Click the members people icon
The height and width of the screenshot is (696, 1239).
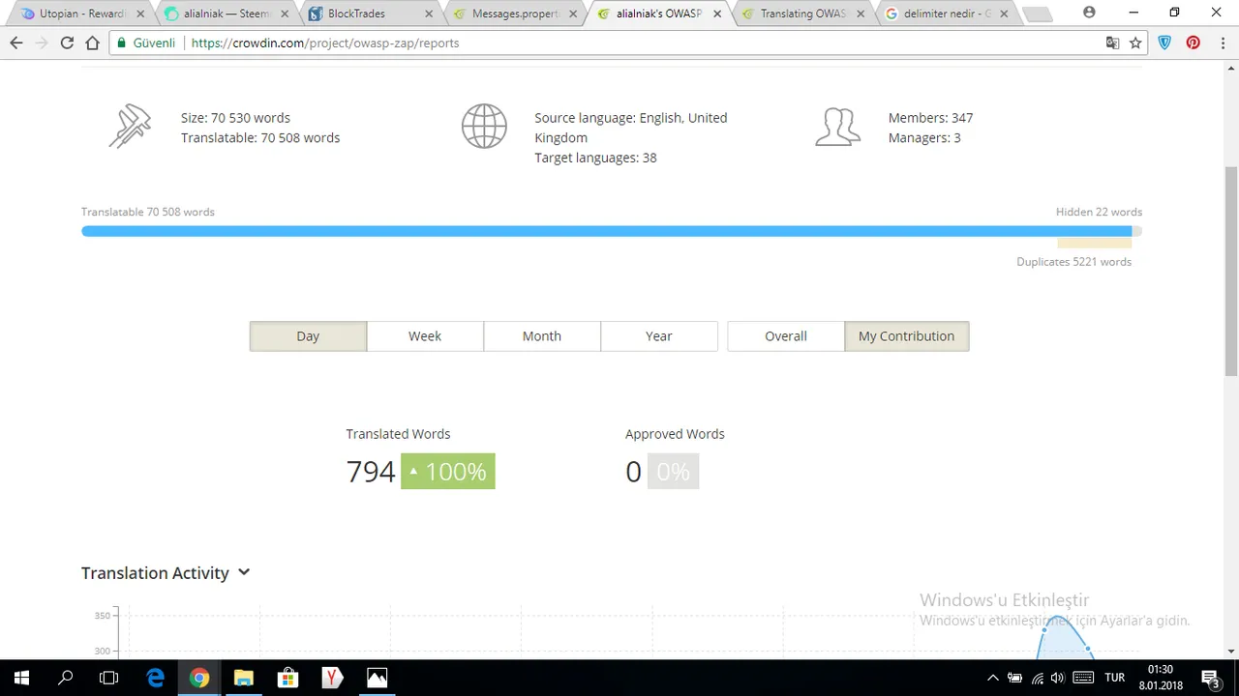tap(837, 127)
